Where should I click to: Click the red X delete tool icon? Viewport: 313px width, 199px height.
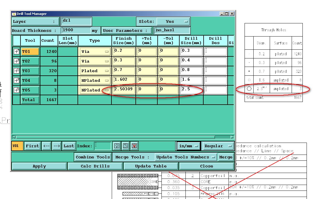click(x=134, y=146)
